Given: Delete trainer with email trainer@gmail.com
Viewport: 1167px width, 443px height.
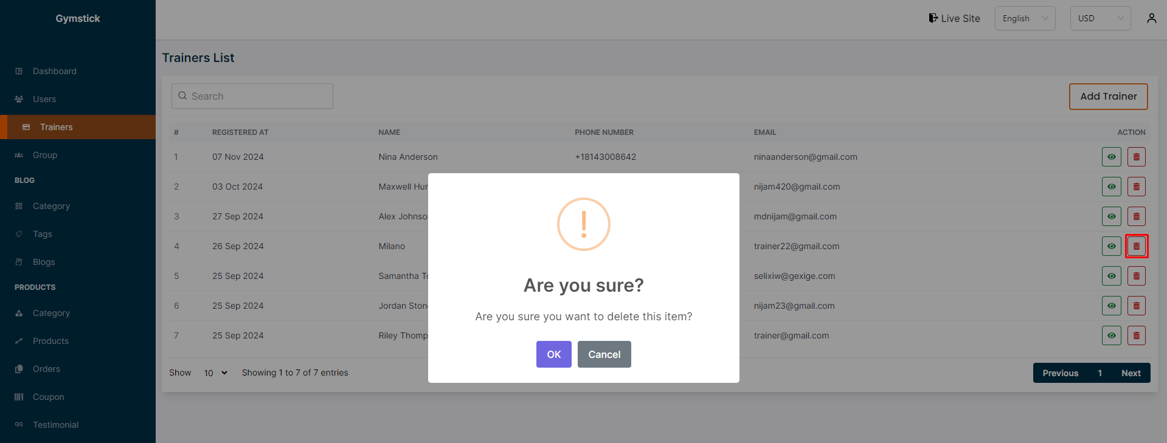Looking at the screenshot, I should [x=1136, y=335].
